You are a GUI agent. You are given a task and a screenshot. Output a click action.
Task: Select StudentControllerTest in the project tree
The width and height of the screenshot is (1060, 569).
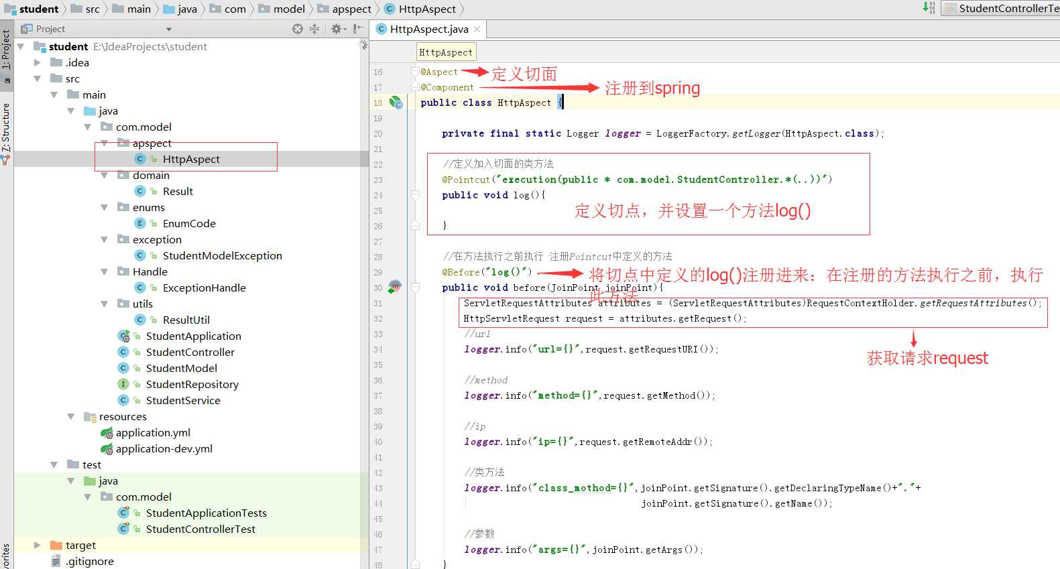tap(200, 529)
